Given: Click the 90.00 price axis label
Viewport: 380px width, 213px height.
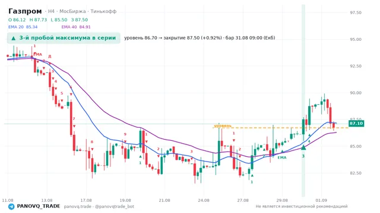Looking at the screenshot, I should [356, 93].
